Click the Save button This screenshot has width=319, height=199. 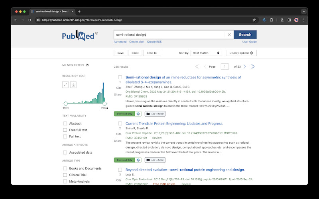click(x=120, y=53)
